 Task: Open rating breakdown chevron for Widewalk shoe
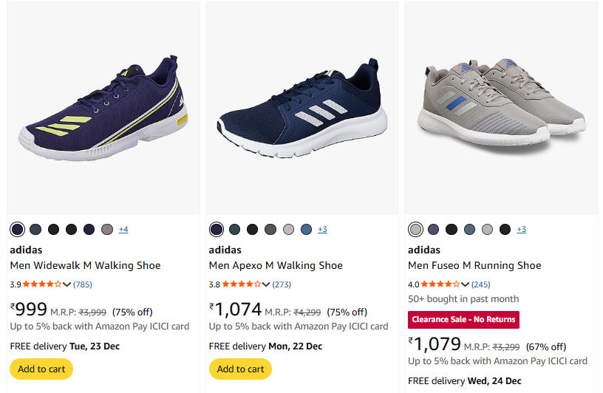tap(67, 284)
